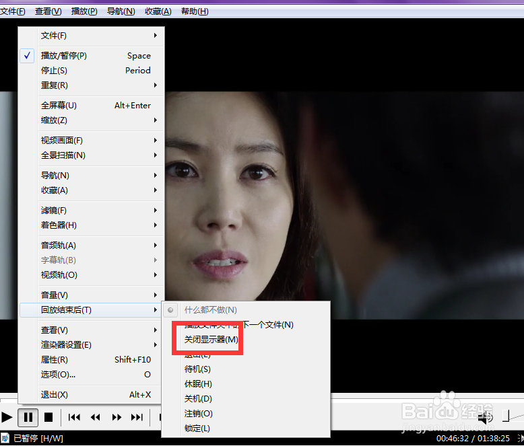Viewport: 524px width, 446px height.
Task: Toggle the checked 播放/暂停(P) menu item
Action: [x=92, y=56]
